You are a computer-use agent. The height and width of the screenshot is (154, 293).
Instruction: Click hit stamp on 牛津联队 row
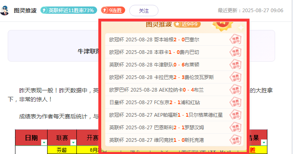click(235, 64)
